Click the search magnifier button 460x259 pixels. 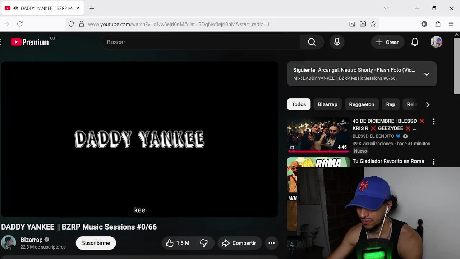point(312,42)
